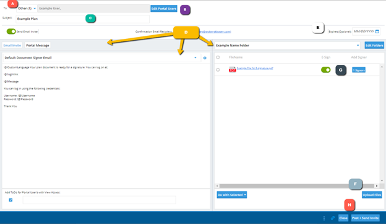
Task: Click the file list scroll down arrow
Action: (382, 181)
